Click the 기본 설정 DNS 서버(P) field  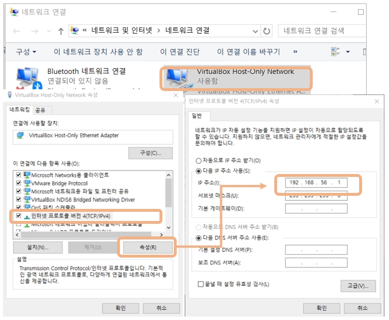coord(316,250)
